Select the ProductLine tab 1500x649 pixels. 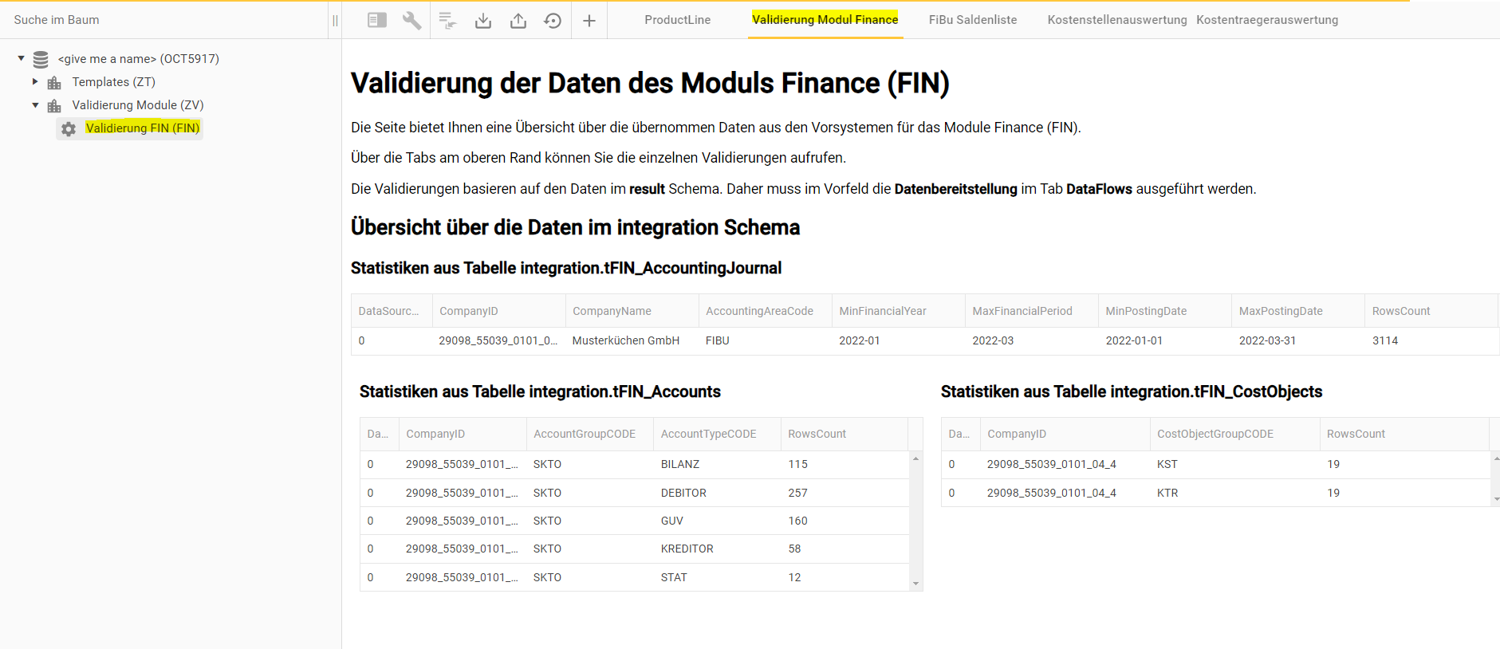[x=677, y=20]
